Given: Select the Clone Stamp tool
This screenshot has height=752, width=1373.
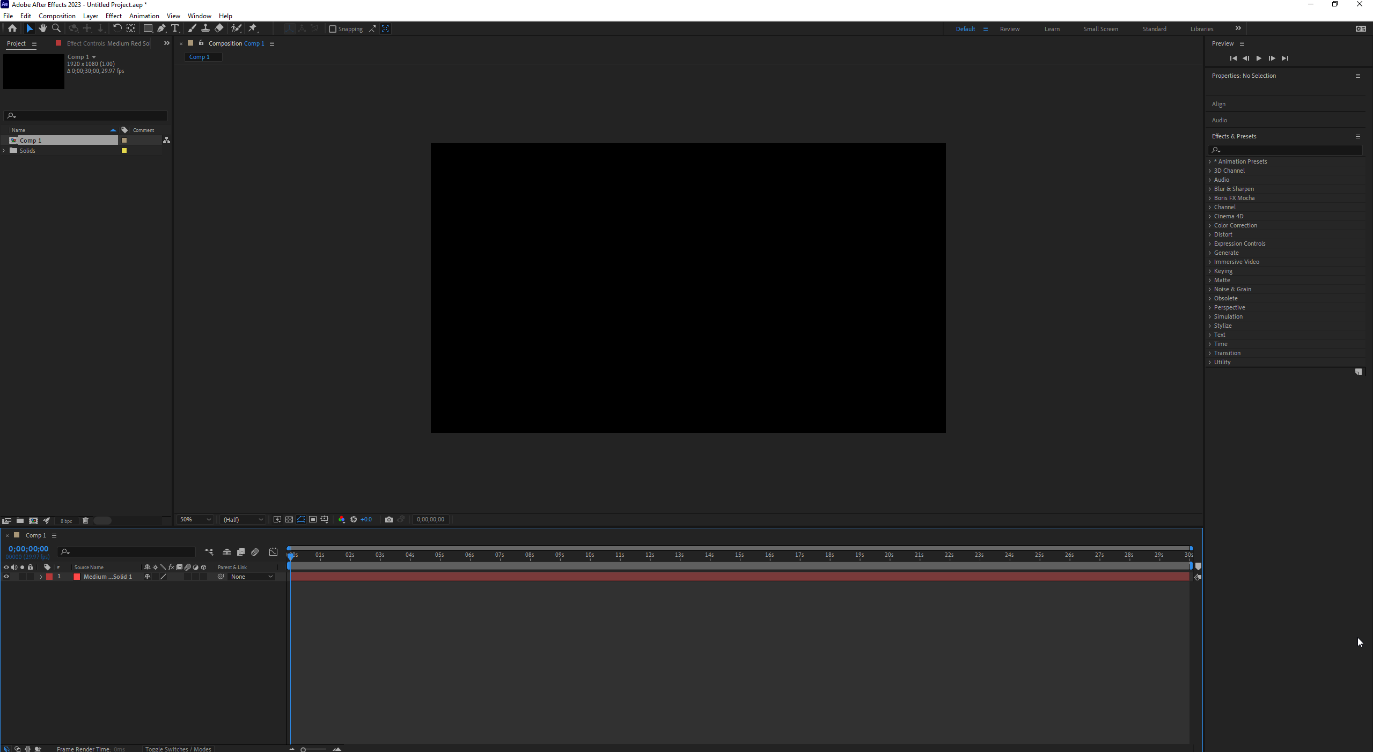Looking at the screenshot, I should [x=205, y=28].
